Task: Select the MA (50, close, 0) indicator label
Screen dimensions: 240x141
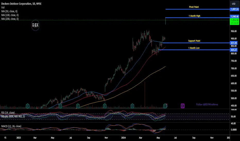Action: coord(9,11)
